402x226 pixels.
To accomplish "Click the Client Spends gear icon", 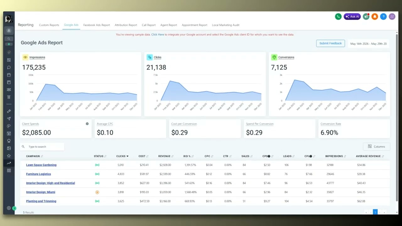I will [87, 124].
